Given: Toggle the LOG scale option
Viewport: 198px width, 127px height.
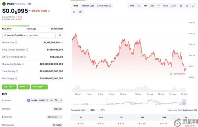Looking at the screenshot, I should [174, 6].
